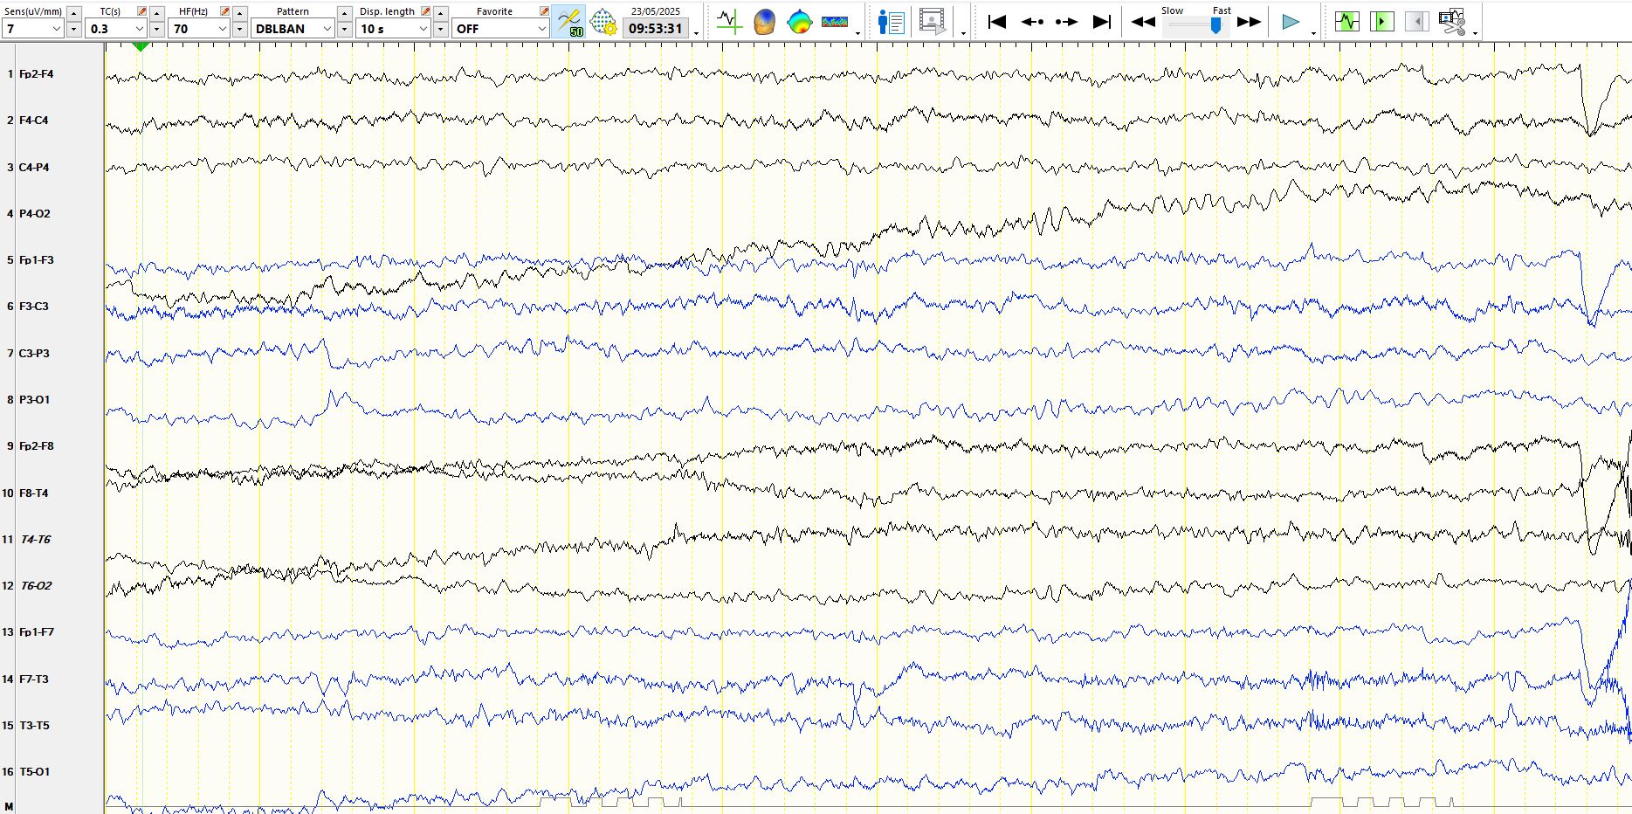1632x814 pixels.
Task: Click the fast forward button
Action: (1250, 22)
